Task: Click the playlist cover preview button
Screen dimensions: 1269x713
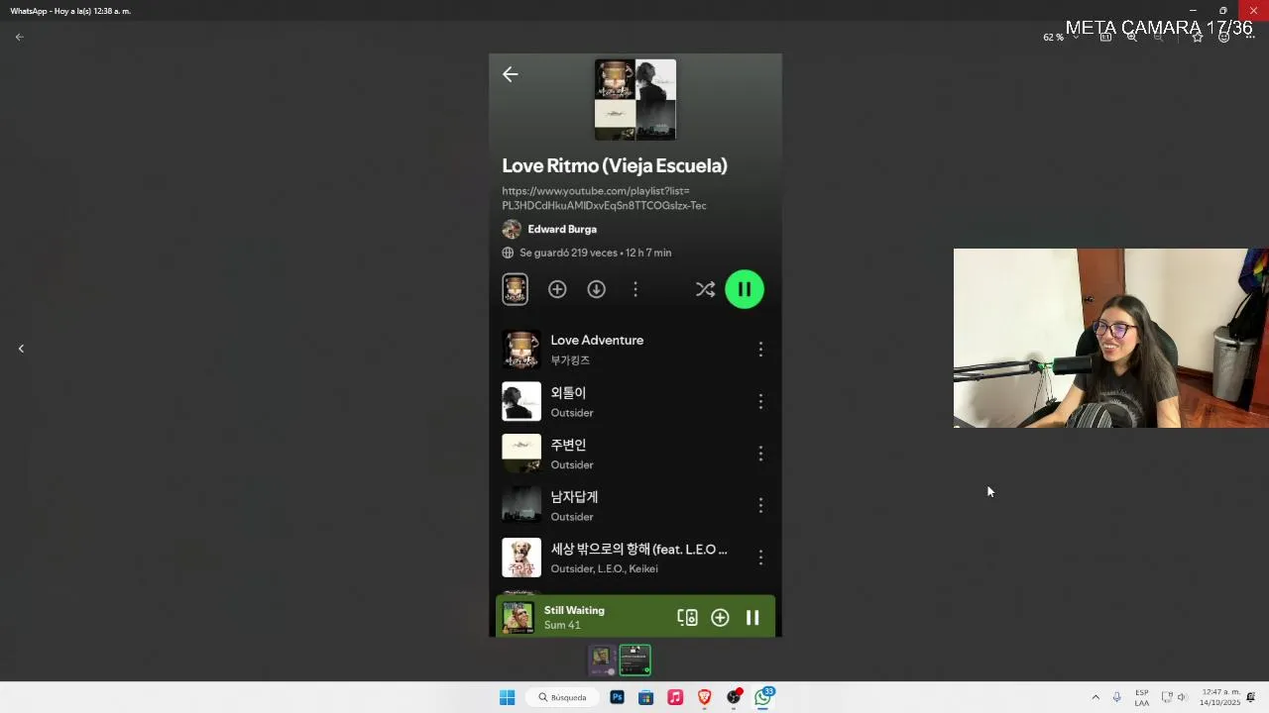Action: coord(515,289)
